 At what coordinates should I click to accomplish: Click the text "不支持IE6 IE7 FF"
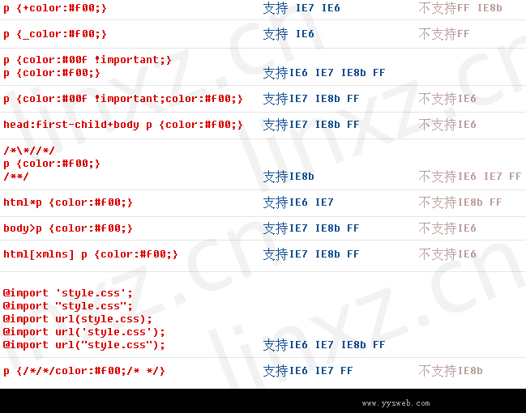(469, 177)
